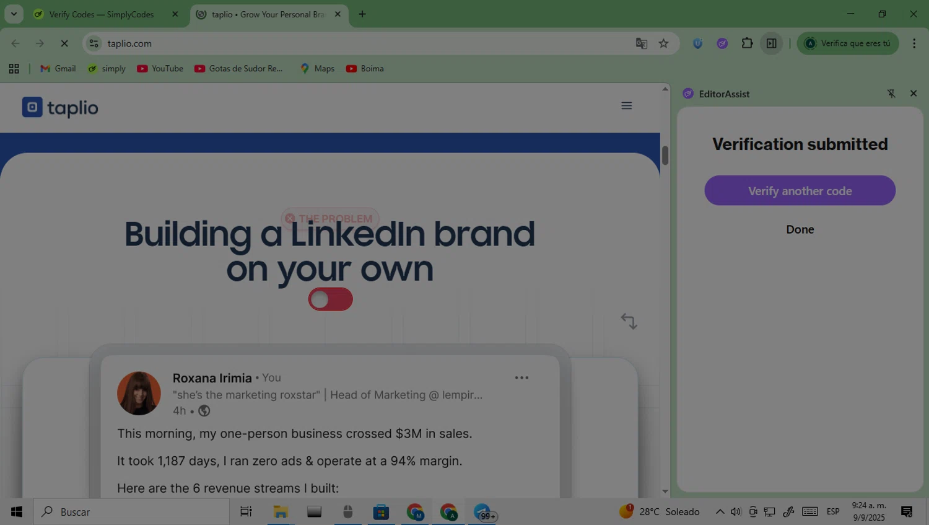Screen dimensions: 929x525
Task: Open Windows Start menu
Action: tap(17, 511)
